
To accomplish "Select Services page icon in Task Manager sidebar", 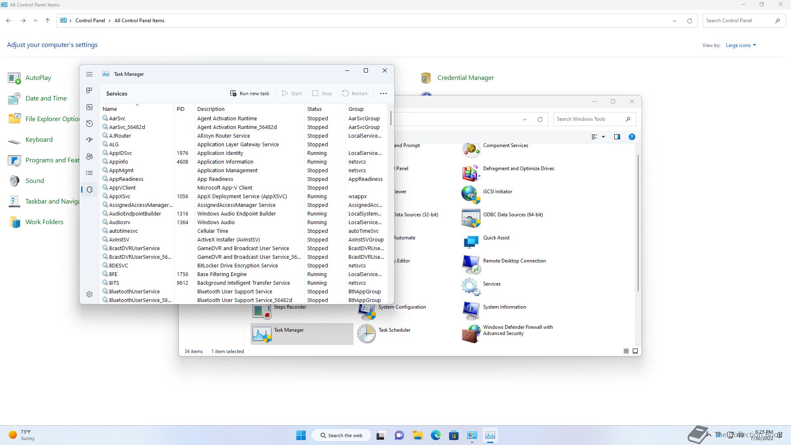I will [x=89, y=190].
